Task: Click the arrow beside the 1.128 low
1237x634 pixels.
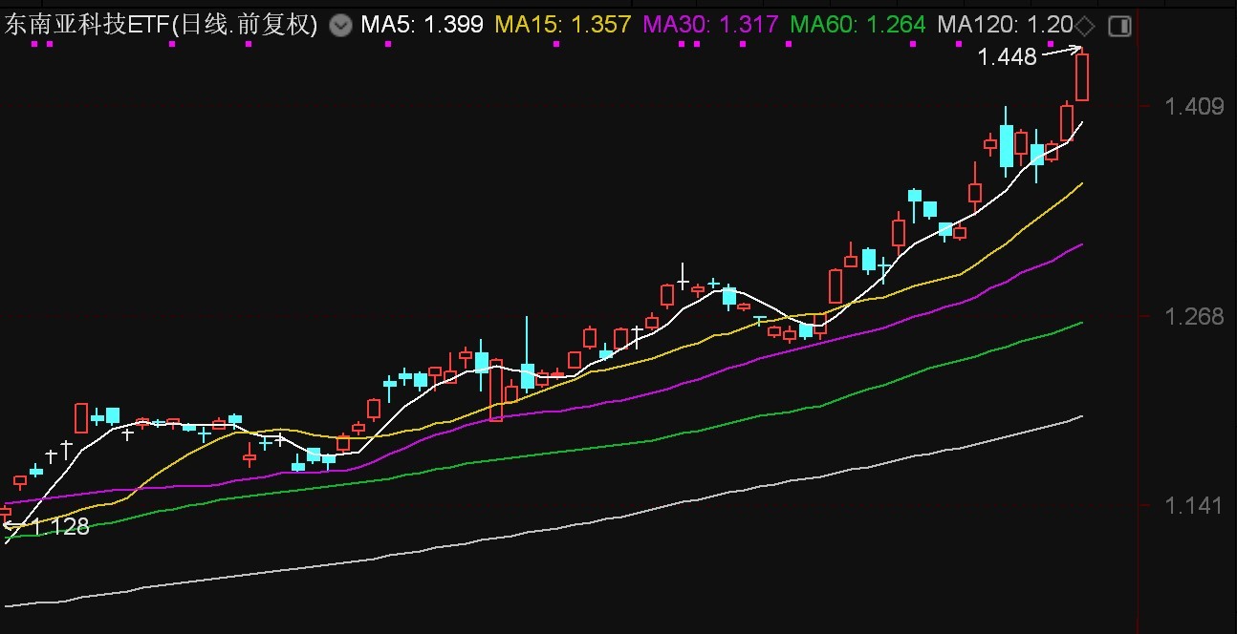Action: click(13, 524)
